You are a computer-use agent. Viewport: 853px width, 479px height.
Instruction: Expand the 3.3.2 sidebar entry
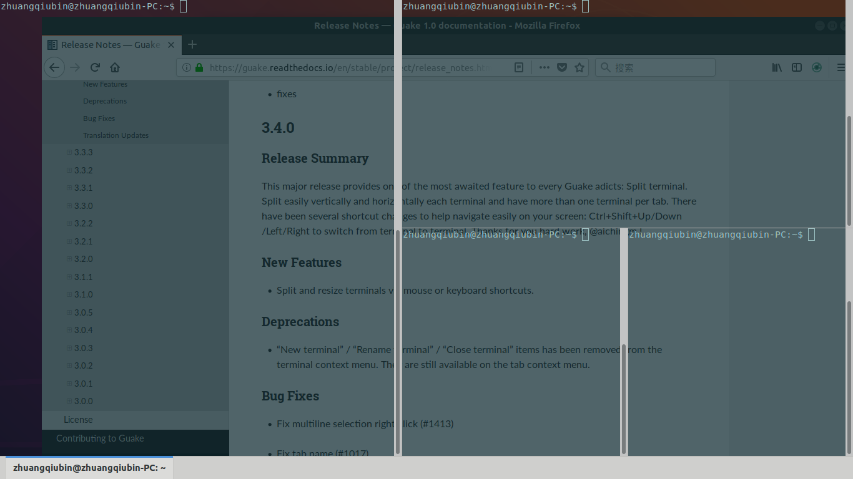[69, 170]
